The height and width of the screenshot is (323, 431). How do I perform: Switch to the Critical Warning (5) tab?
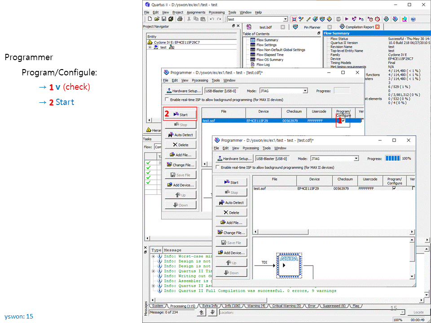287,306
